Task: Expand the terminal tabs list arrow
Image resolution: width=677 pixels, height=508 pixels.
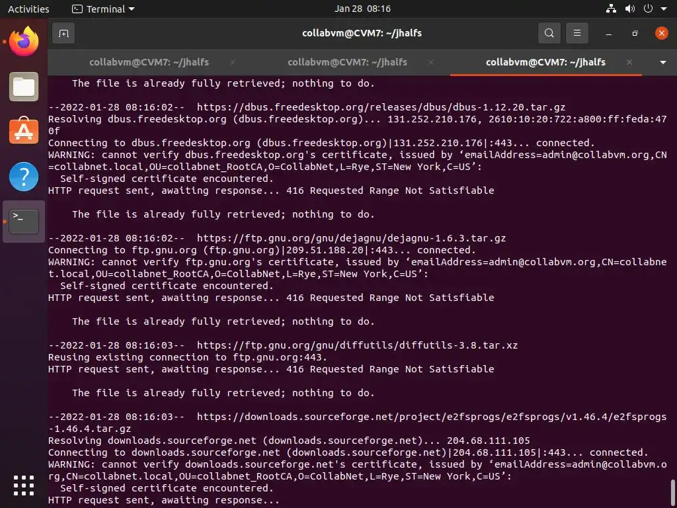Action: click(663, 63)
